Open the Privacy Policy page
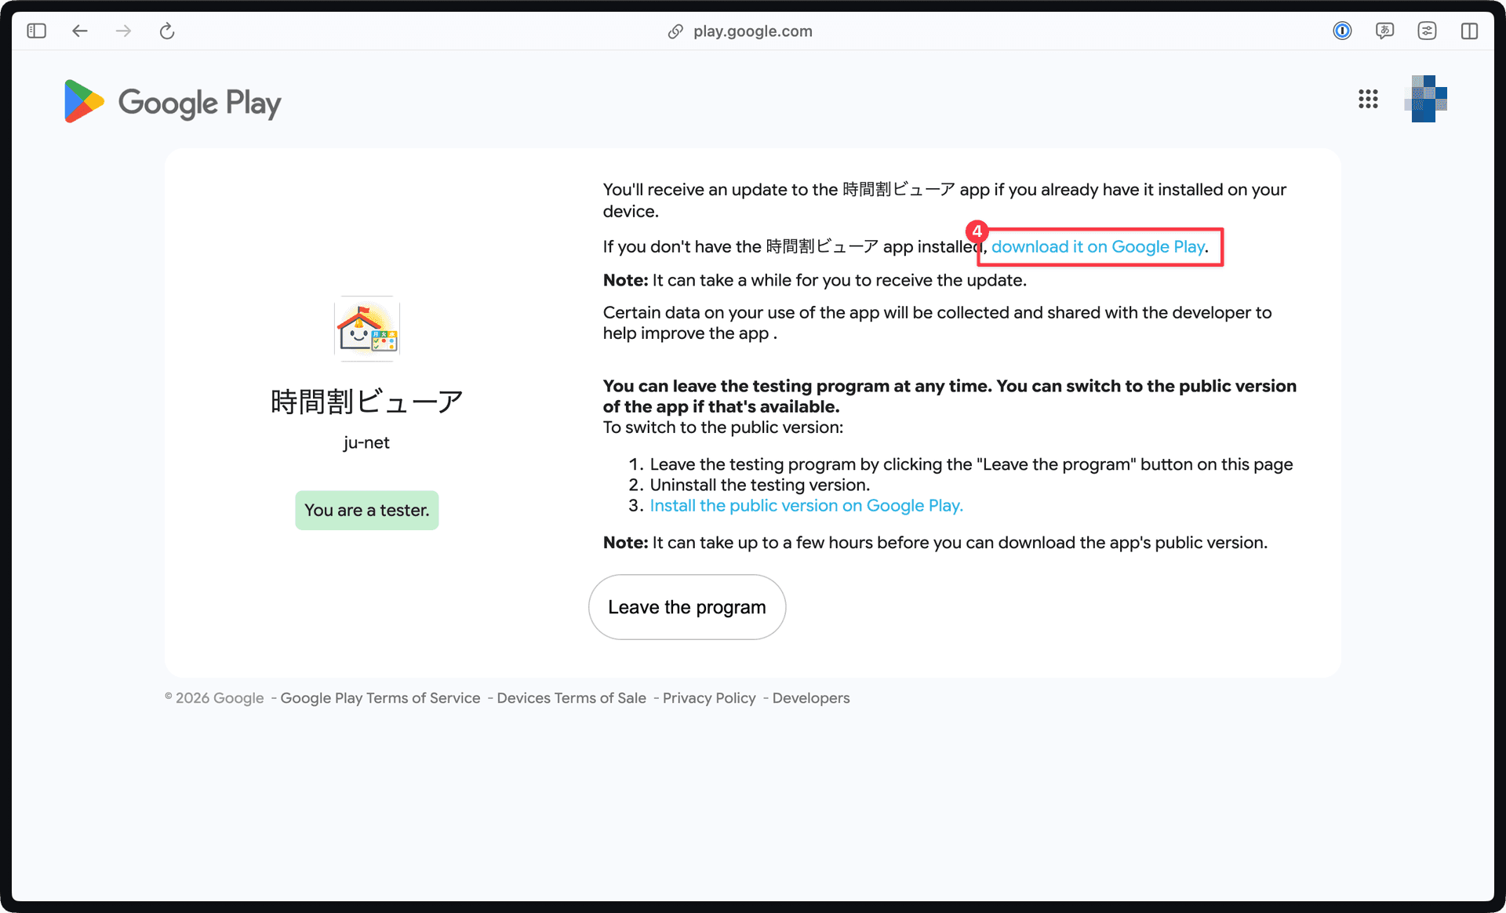Image resolution: width=1506 pixels, height=913 pixels. [x=708, y=697]
